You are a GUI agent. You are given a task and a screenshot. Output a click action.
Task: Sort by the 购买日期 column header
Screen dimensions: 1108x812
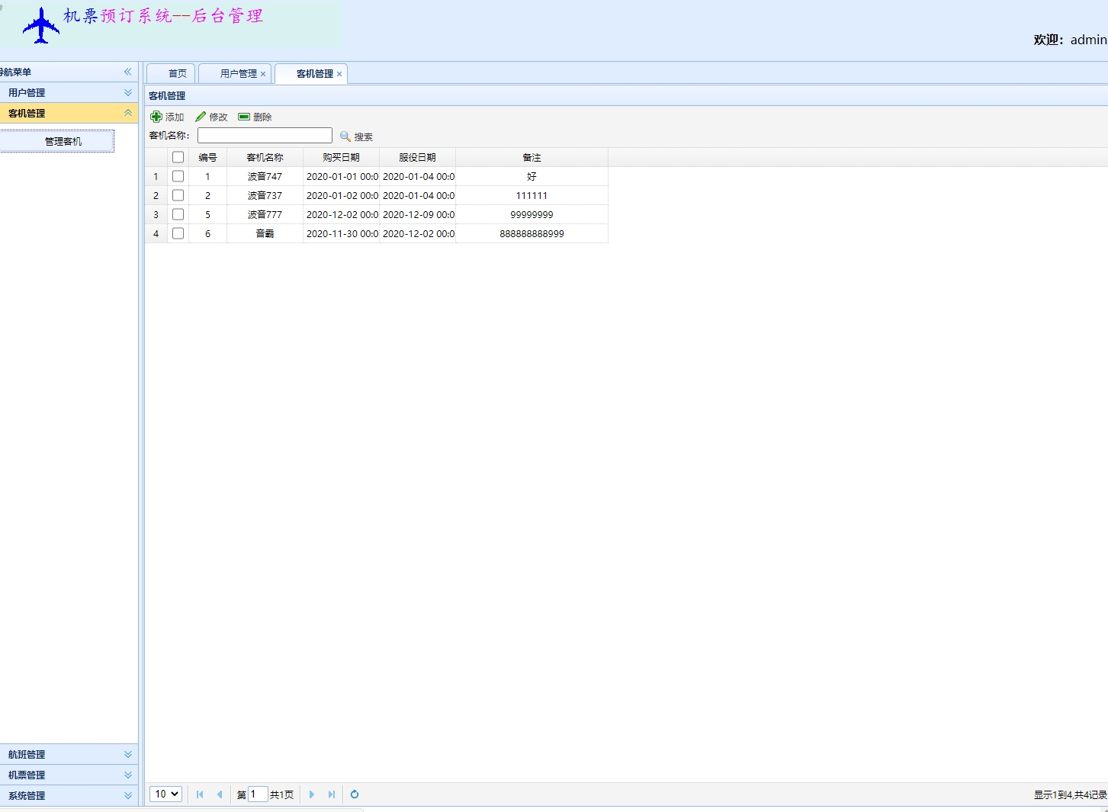point(341,158)
